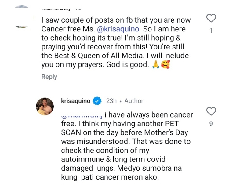Screen dimensions: 229x185
Task: Reply to the first comment
Action: (49, 77)
